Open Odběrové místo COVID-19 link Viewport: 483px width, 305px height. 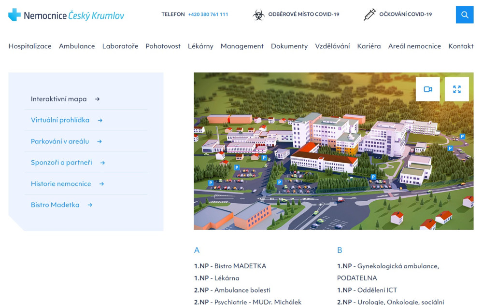(304, 14)
